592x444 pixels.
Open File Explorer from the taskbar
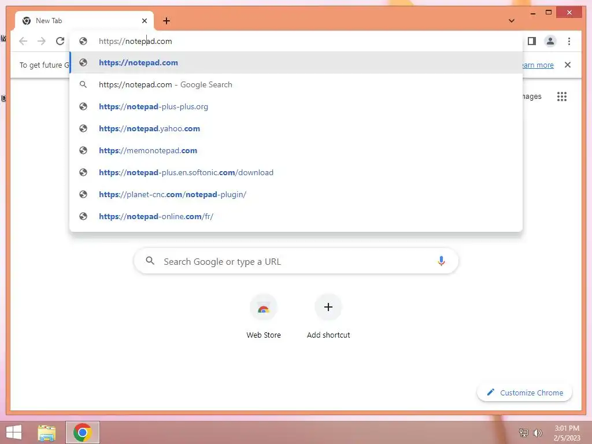47,432
